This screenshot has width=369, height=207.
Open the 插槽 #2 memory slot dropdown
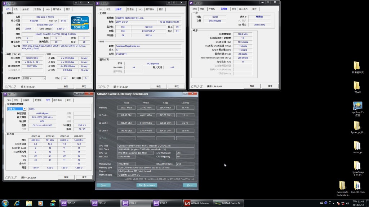click(17, 109)
